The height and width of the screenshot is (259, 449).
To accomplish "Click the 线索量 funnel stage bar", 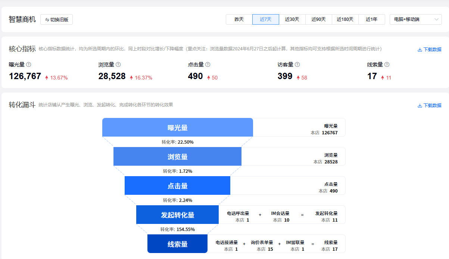I will [x=178, y=244].
